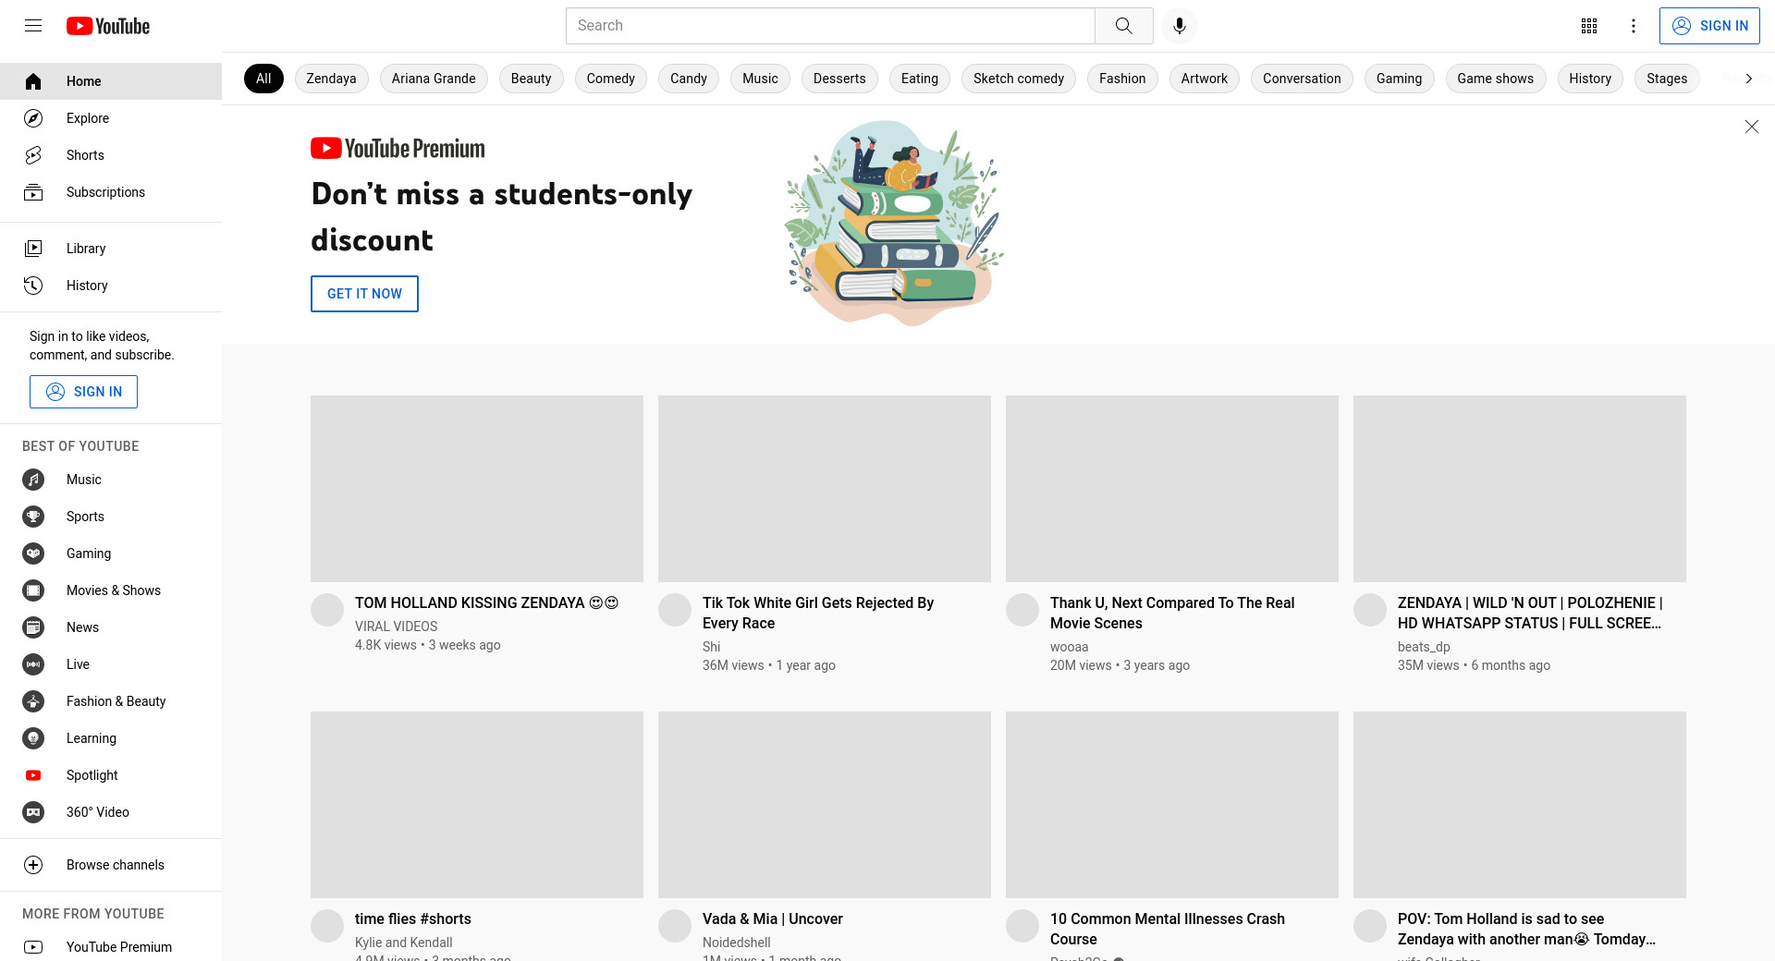1775x961 pixels.
Task: Select the All filter chip
Action: (x=263, y=79)
